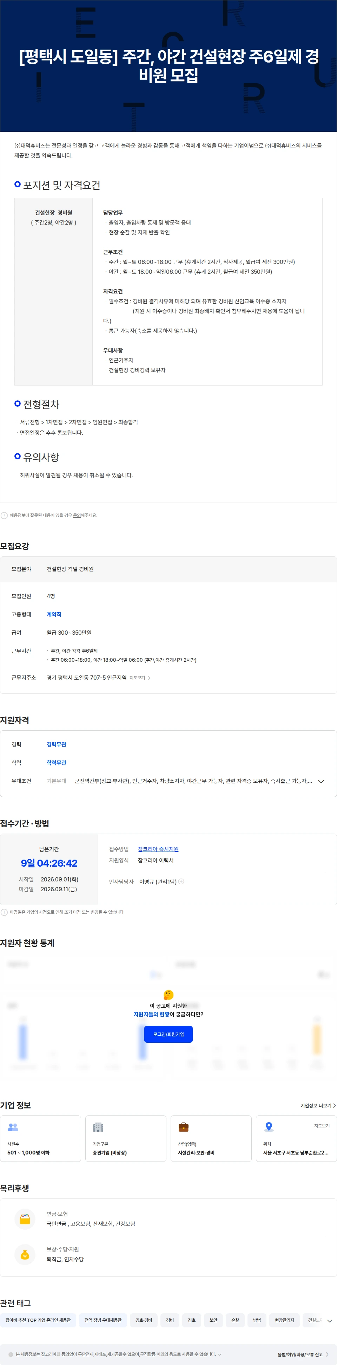This screenshot has width=337, height=1365.
Task: Click the 서울 서초구 서초동 address text
Action: (x=296, y=1152)
